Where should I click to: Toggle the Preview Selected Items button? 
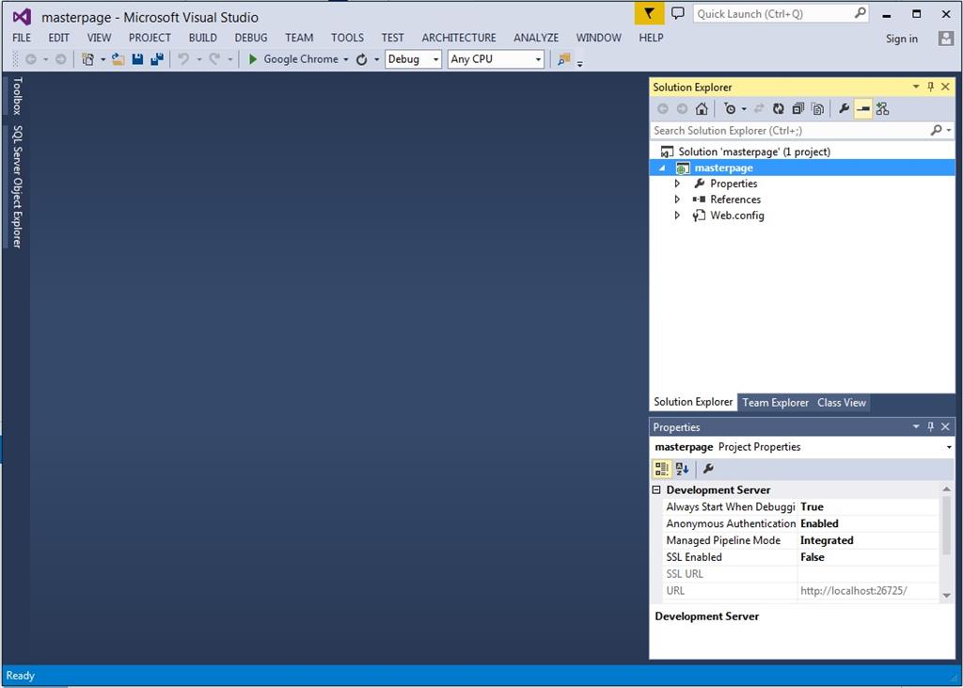pyautogui.click(x=863, y=109)
